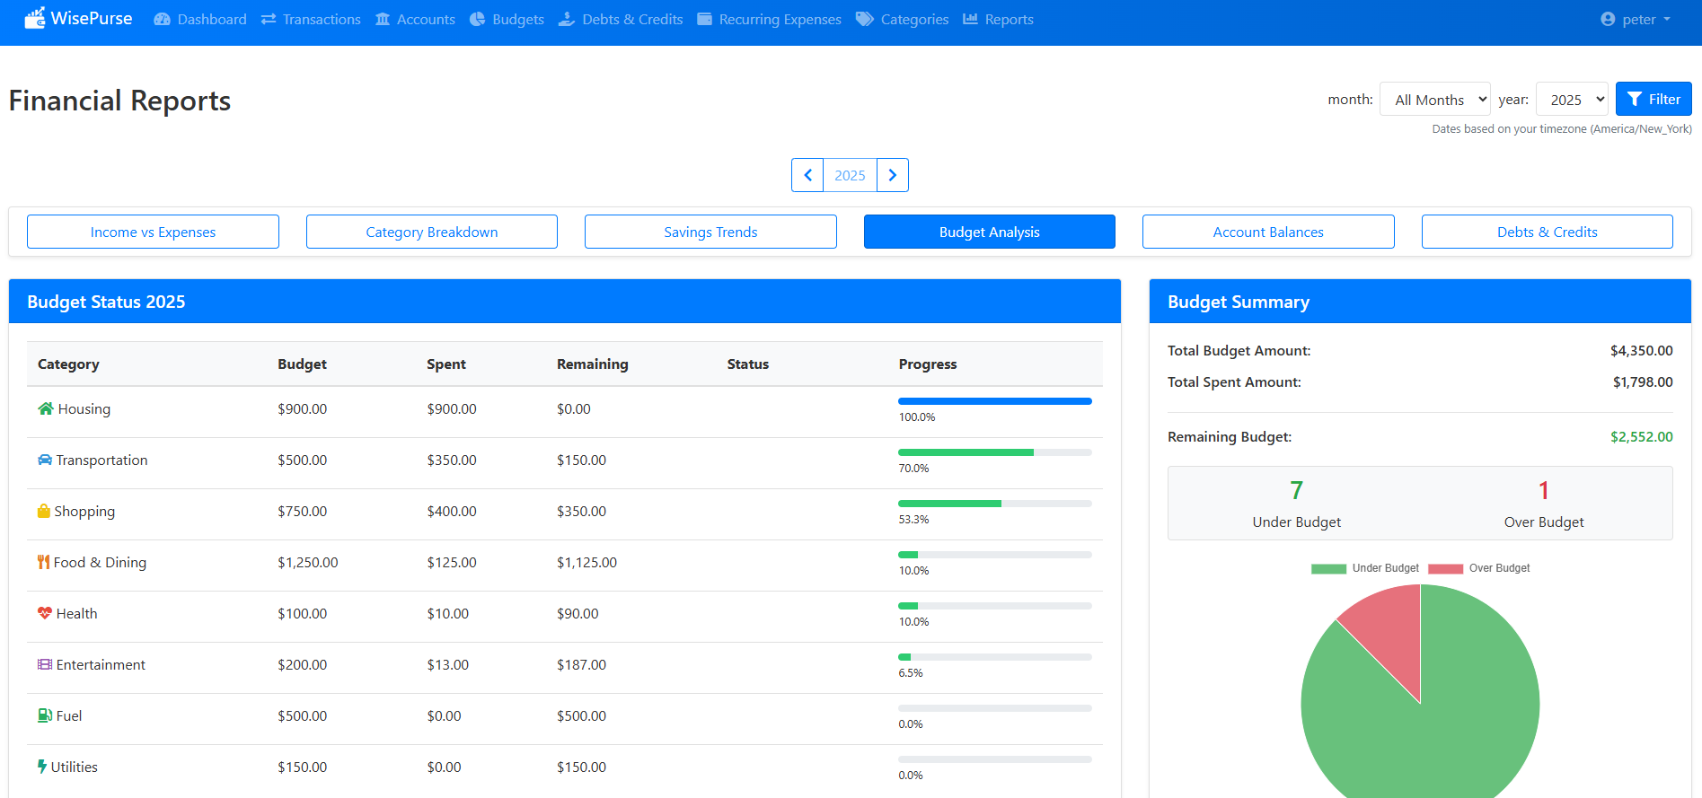The width and height of the screenshot is (1702, 798).
Task: Click the Entertainment film icon
Action: 45,664
